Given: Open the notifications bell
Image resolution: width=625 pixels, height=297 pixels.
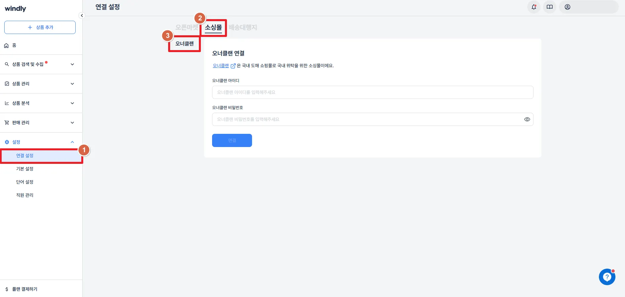Looking at the screenshot, I should point(534,7).
